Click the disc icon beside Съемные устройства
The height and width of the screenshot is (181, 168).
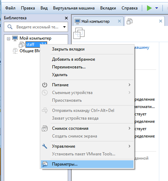point(45,93)
